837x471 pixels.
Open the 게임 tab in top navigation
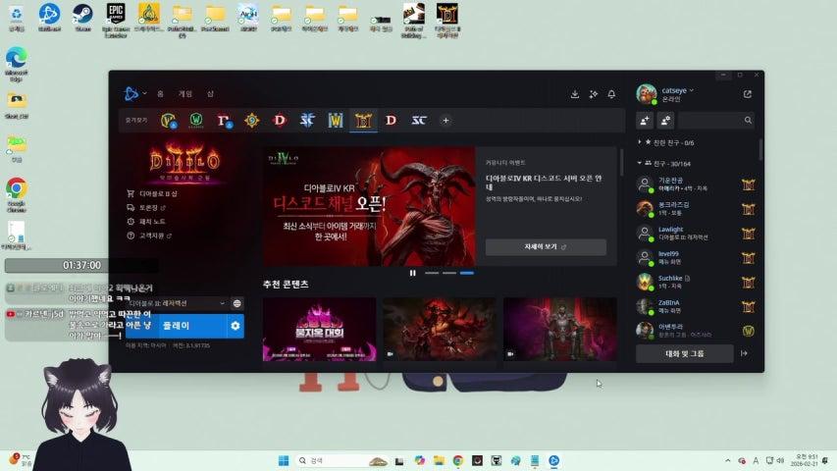[x=184, y=94]
